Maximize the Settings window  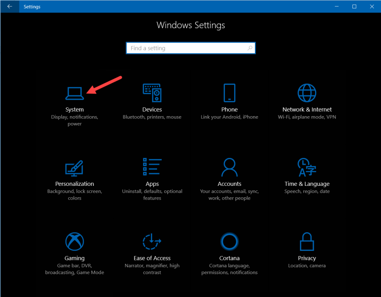(354, 6)
